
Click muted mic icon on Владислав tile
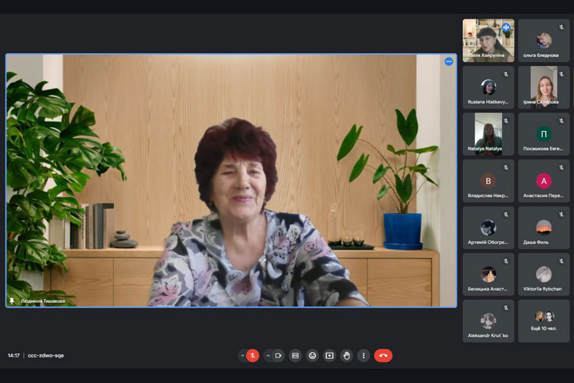pyautogui.click(x=506, y=167)
